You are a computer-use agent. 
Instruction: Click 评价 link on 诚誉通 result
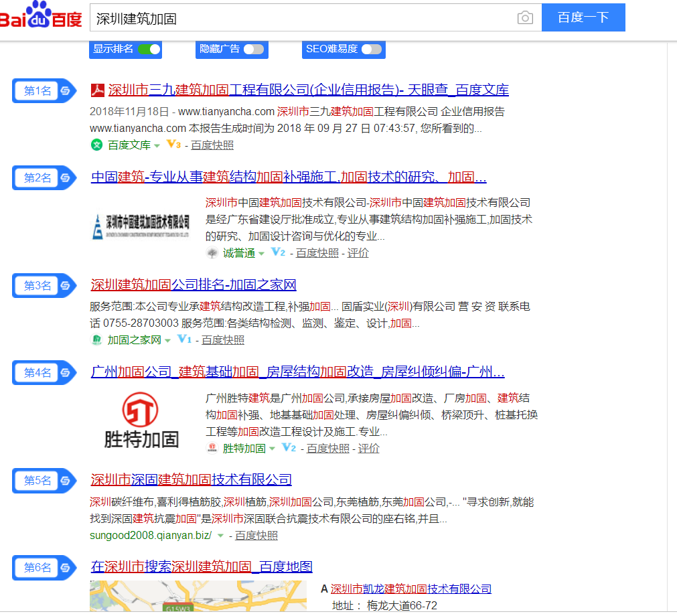pyautogui.click(x=358, y=254)
